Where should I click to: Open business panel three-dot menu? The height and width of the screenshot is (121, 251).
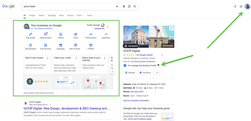coord(108,27)
